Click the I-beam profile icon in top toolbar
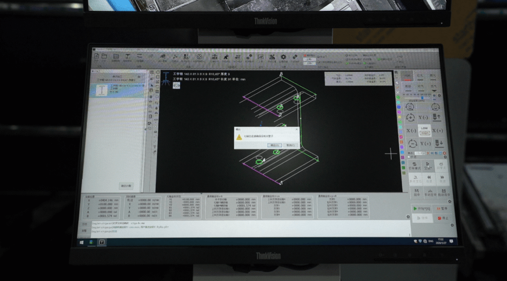Screen dimensions: 507x281 point(128,56)
